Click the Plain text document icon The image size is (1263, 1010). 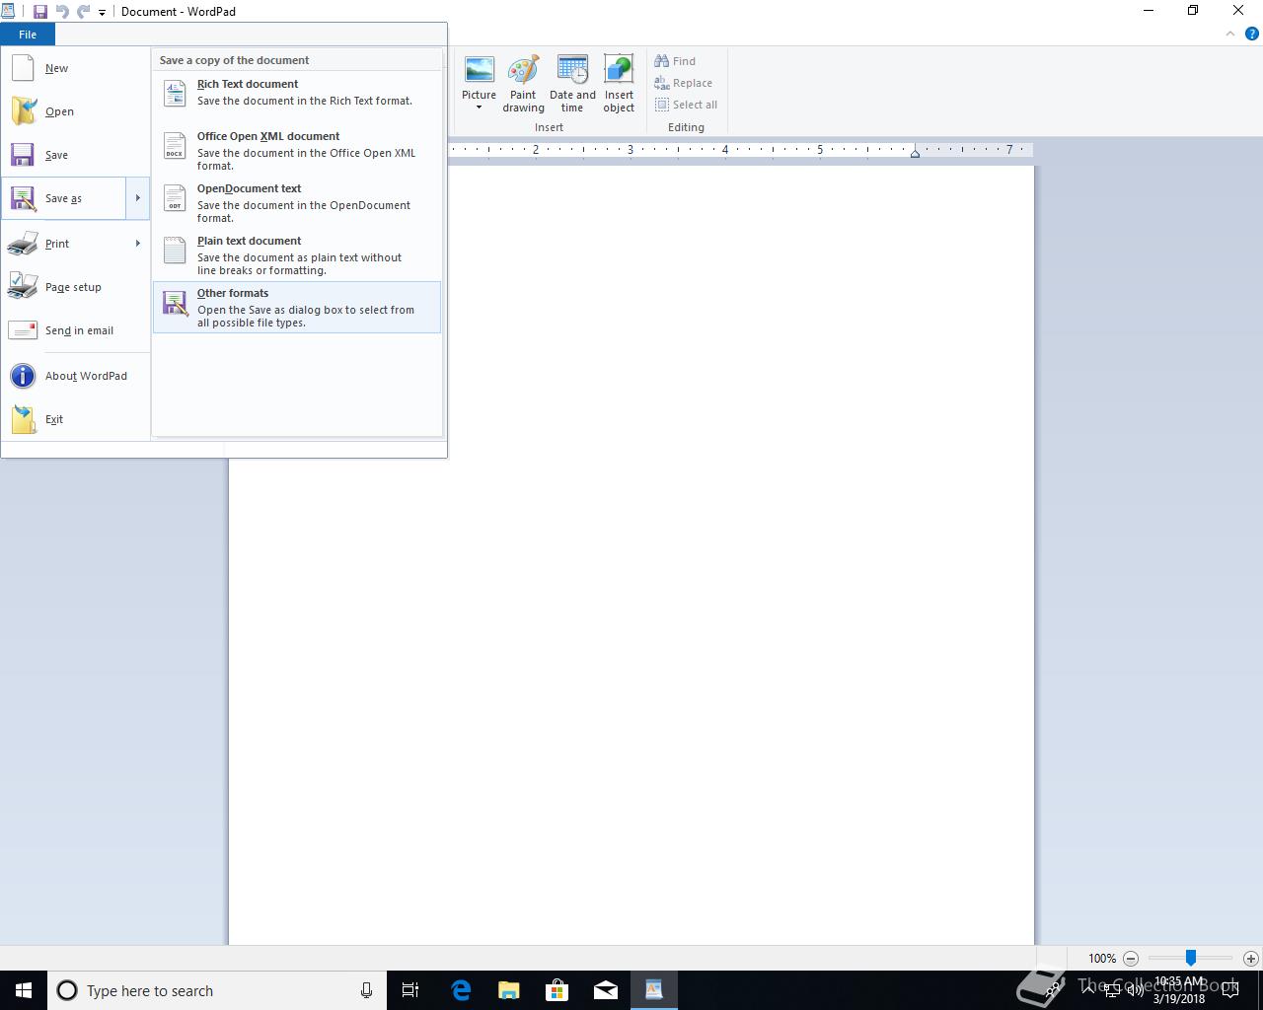[x=175, y=251]
